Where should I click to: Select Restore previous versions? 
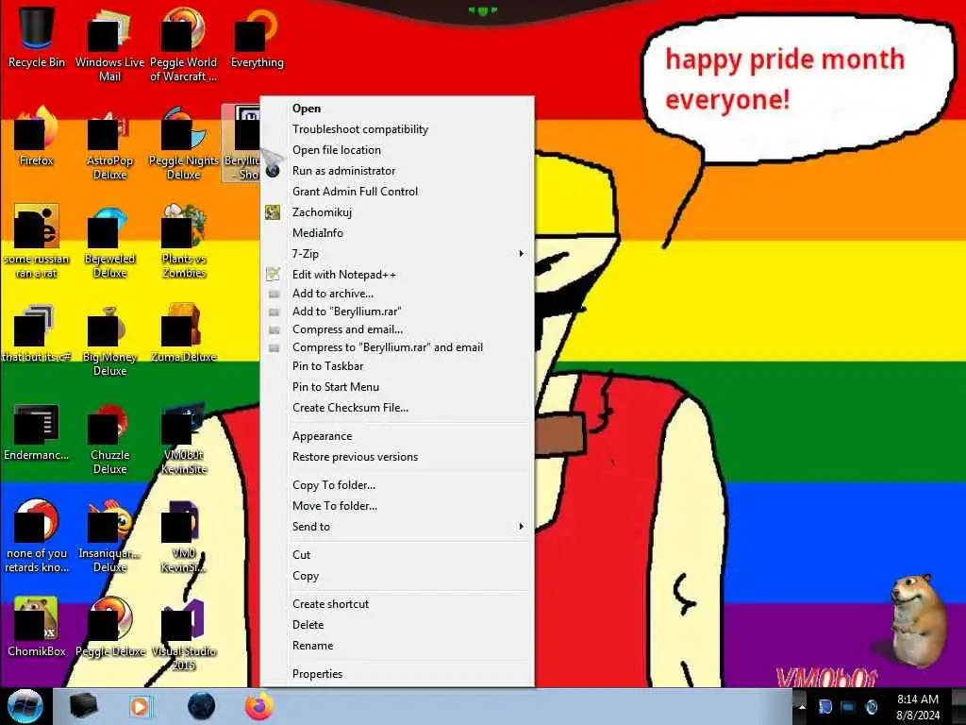[x=397, y=457]
